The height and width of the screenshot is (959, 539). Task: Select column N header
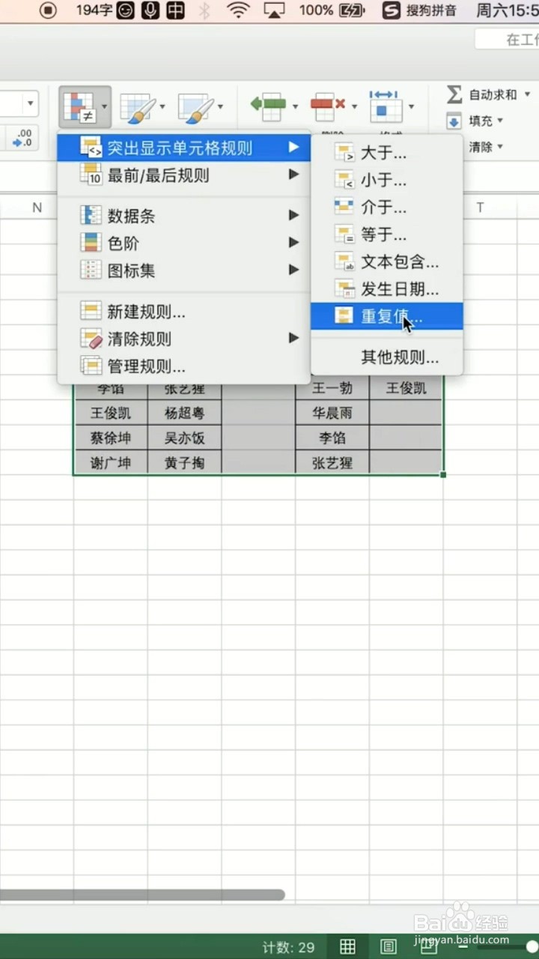pos(37,208)
